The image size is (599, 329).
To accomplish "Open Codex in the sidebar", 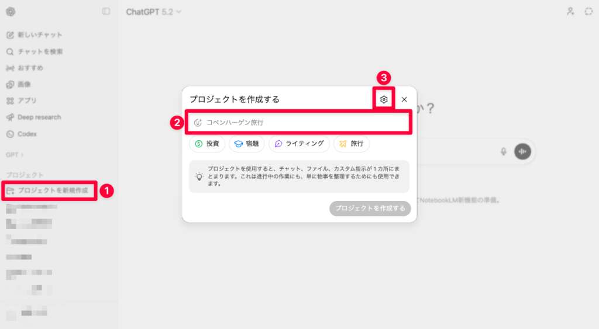I will 22,134.
